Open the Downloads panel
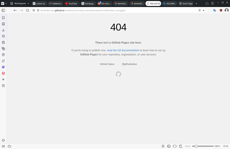 click(3, 30)
